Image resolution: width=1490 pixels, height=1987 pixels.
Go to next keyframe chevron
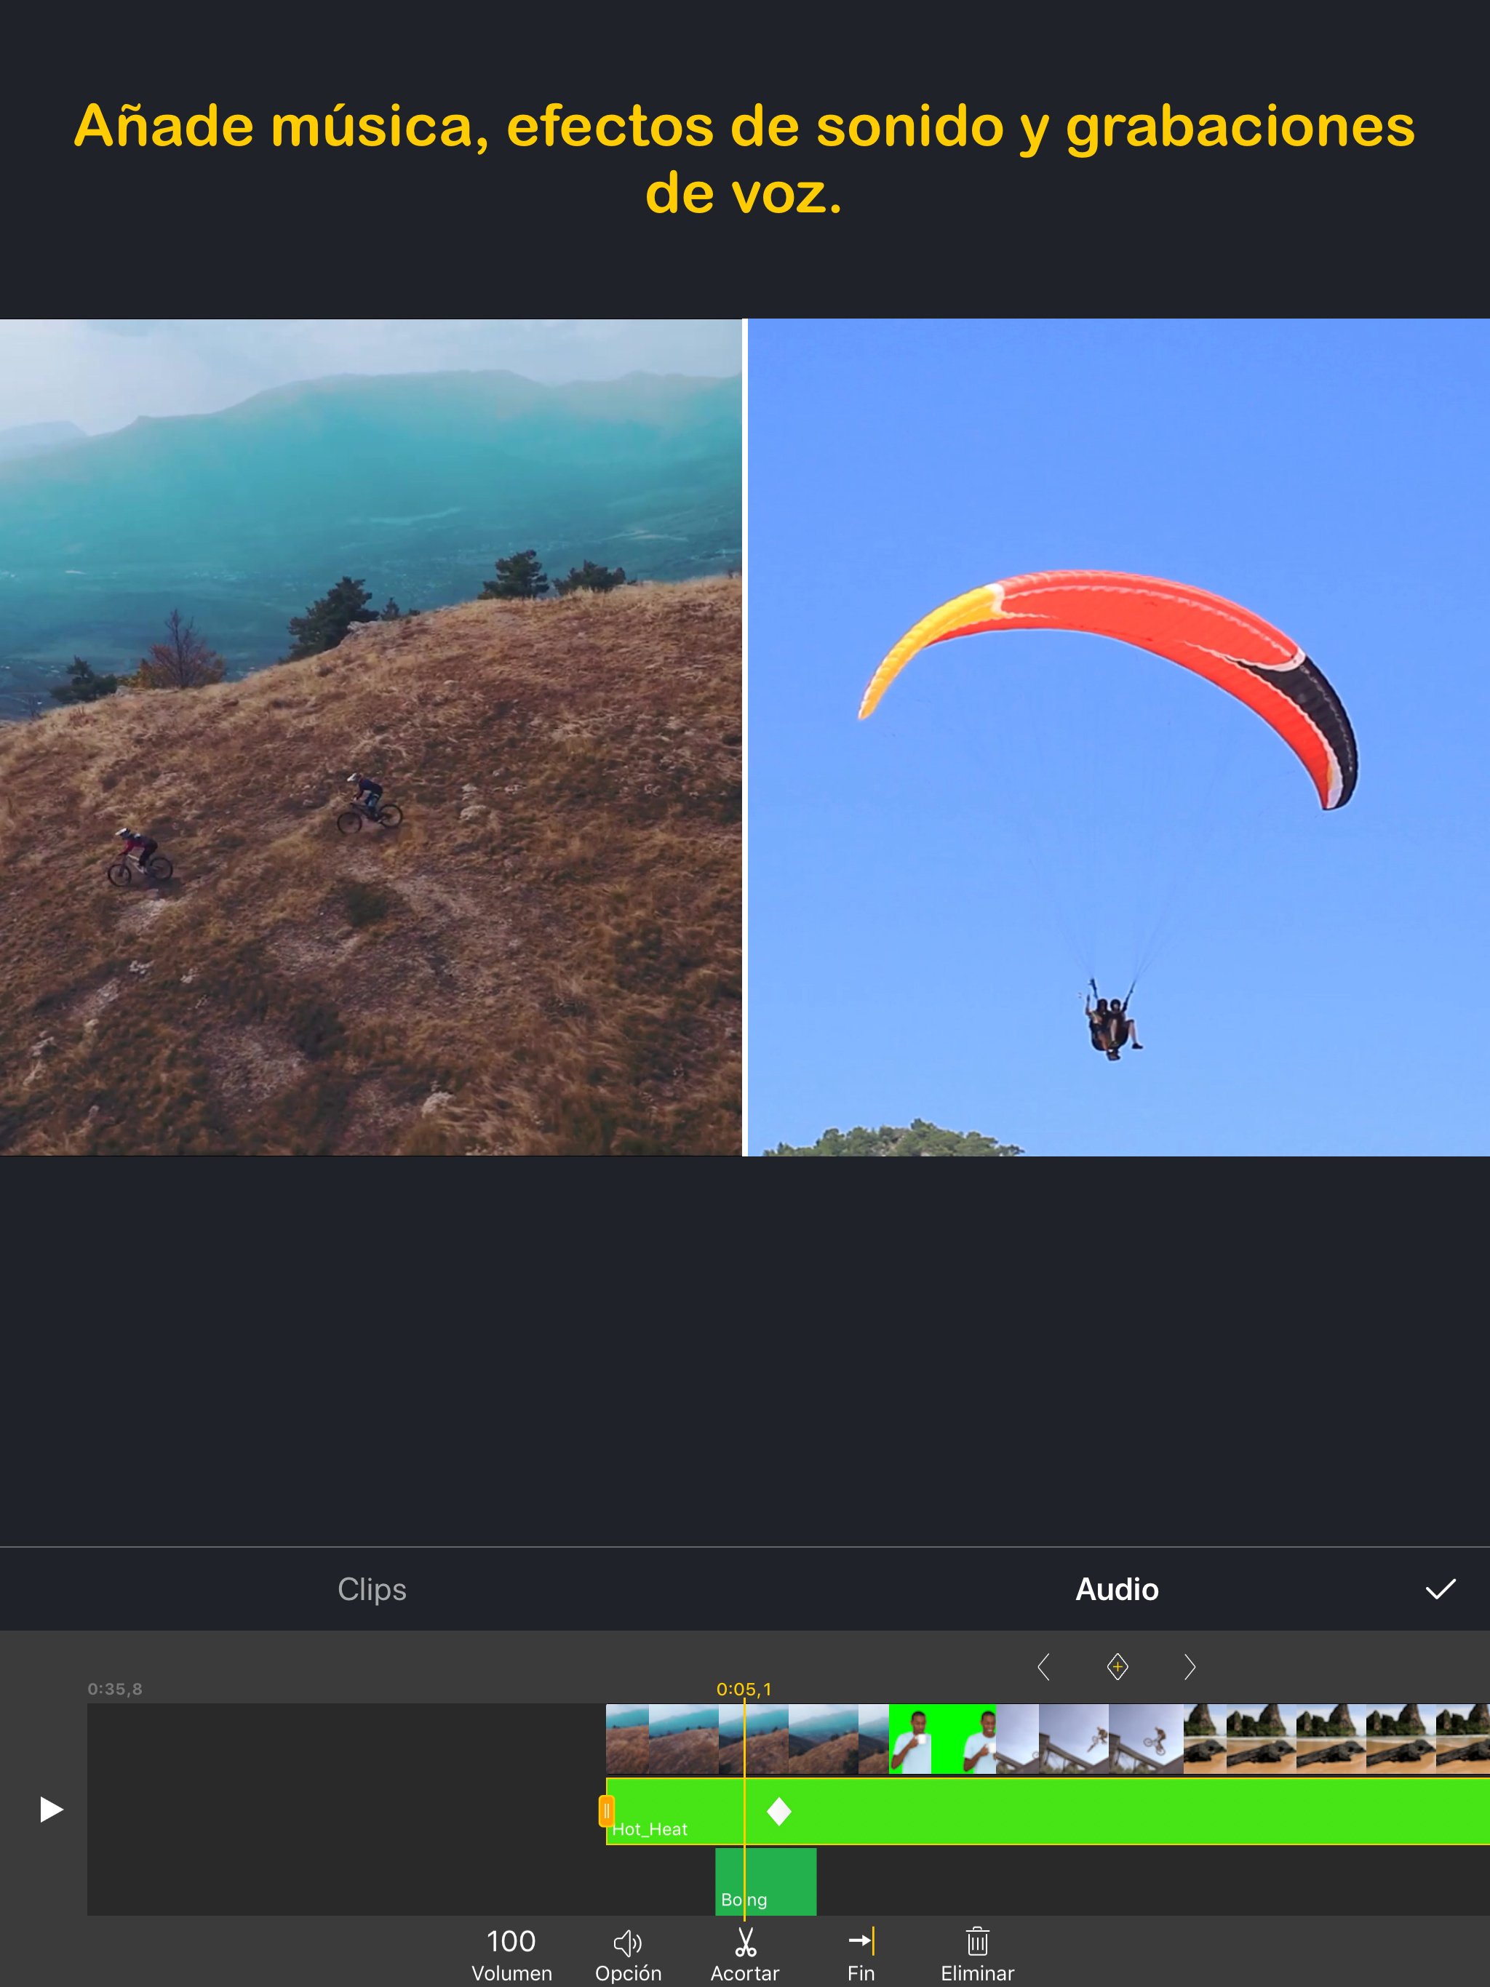pos(1190,1666)
